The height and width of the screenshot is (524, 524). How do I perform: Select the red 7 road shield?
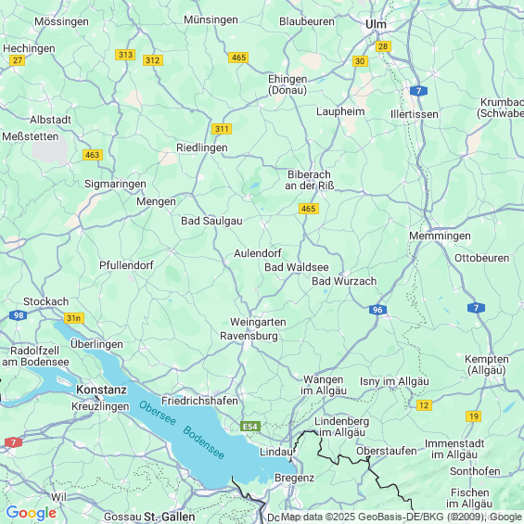13,442
